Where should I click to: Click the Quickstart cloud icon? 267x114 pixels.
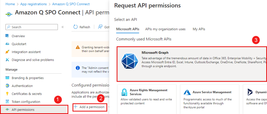click(x=7, y=44)
